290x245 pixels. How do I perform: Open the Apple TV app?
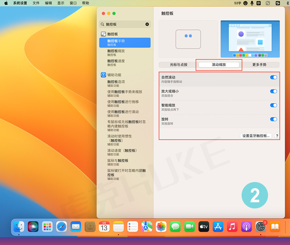click(x=204, y=227)
